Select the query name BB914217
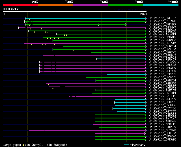181x147 pixels. [x=11, y=9]
